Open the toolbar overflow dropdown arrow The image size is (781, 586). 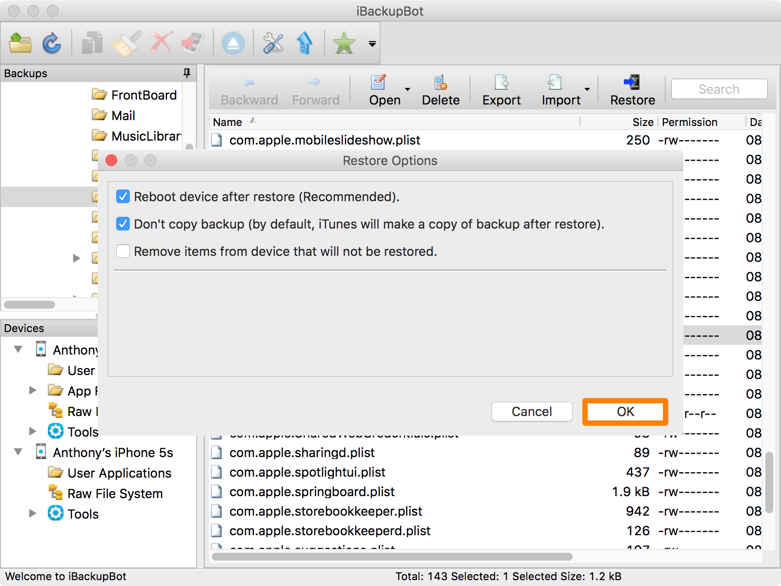[372, 44]
